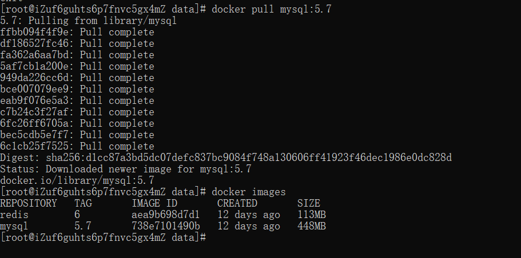Click the IMAGE ID column header
Viewport: 521px width, 258px height.
[154, 204]
